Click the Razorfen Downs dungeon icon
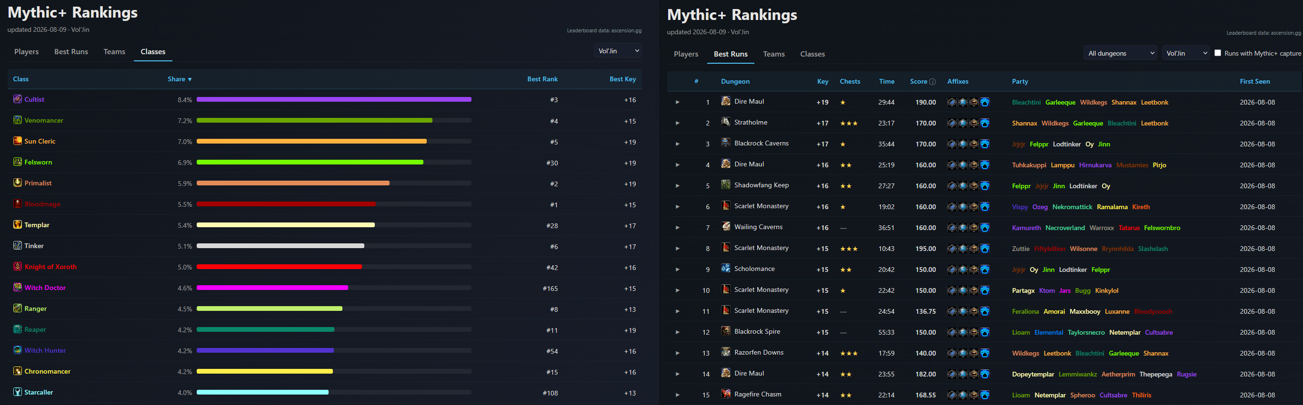This screenshot has height=405, width=1303. [726, 352]
